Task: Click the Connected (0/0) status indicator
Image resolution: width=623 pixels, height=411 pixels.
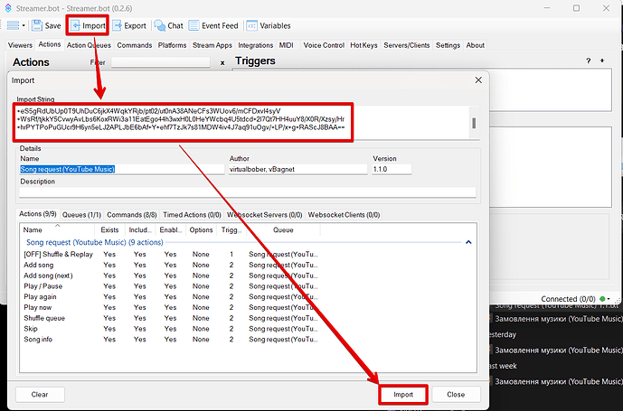Action: click(575, 299)
